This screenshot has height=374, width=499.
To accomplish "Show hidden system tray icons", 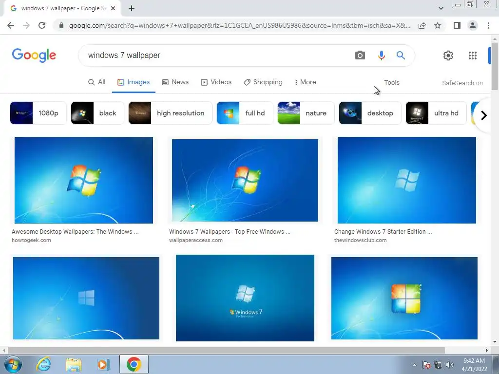I will 414,365.
